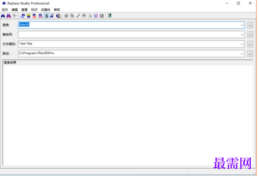The width and height of the screenshot is (259, 176).
Task: Click the ellipsis button beside 文件掩码 field
Action: coord(250,44)
